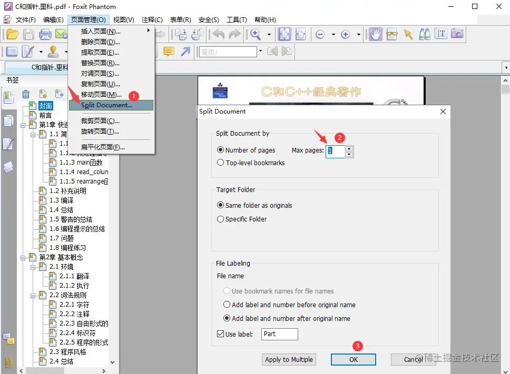510x374 pixels.
Task: Select Same folder as originals option
Action: (x=221, y=205)
